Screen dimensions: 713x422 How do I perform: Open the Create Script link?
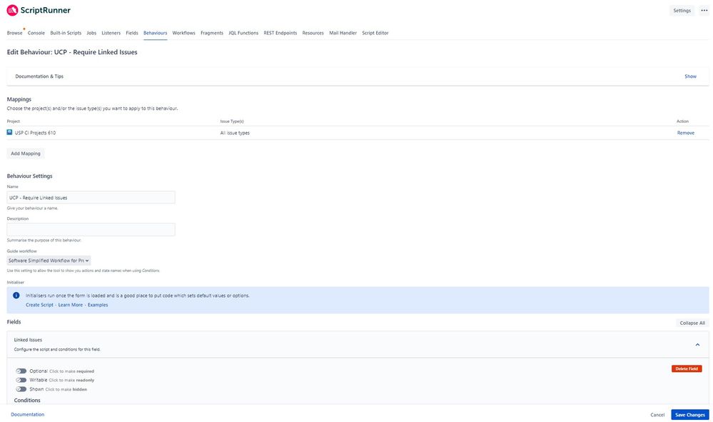[x=39, y=303]
